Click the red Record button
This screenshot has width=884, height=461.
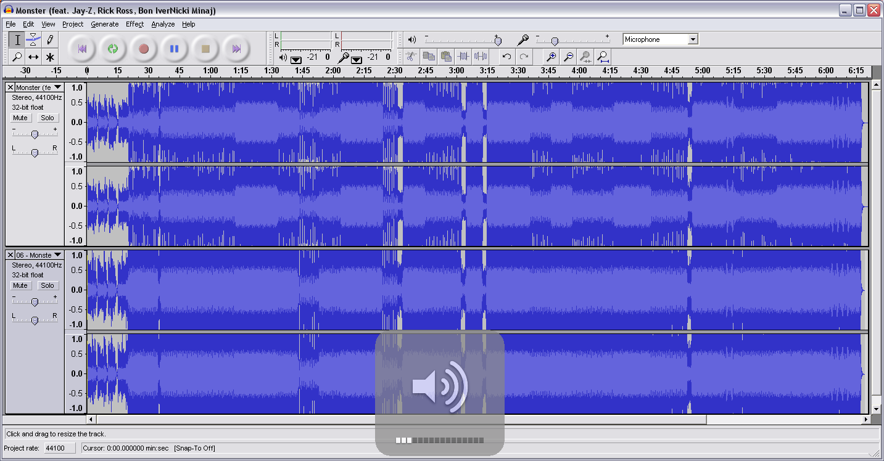click(144, 49)
